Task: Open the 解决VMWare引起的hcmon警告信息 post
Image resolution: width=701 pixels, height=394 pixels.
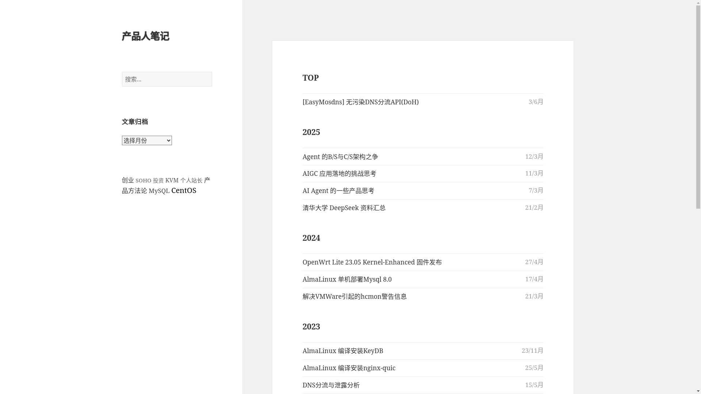Action: click(x=355, y=297)
